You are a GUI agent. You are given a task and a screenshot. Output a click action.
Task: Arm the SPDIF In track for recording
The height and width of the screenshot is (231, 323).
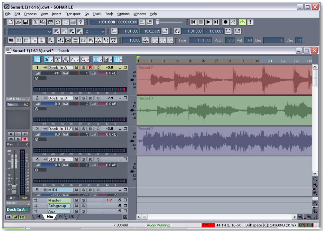[x=90, y=159]
